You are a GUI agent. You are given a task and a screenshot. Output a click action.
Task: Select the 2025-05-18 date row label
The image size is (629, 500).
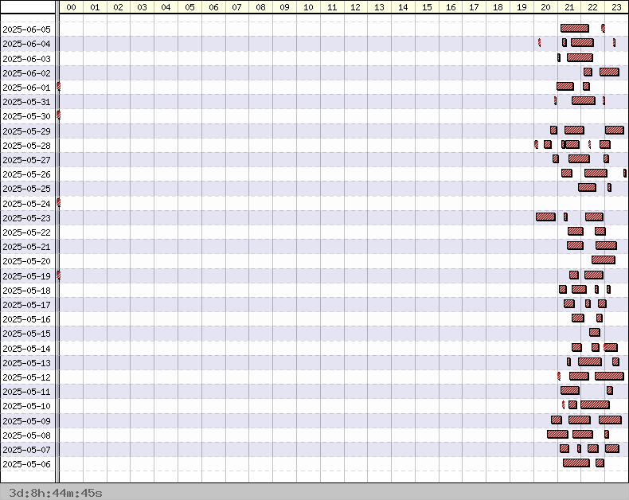point(27,291)
